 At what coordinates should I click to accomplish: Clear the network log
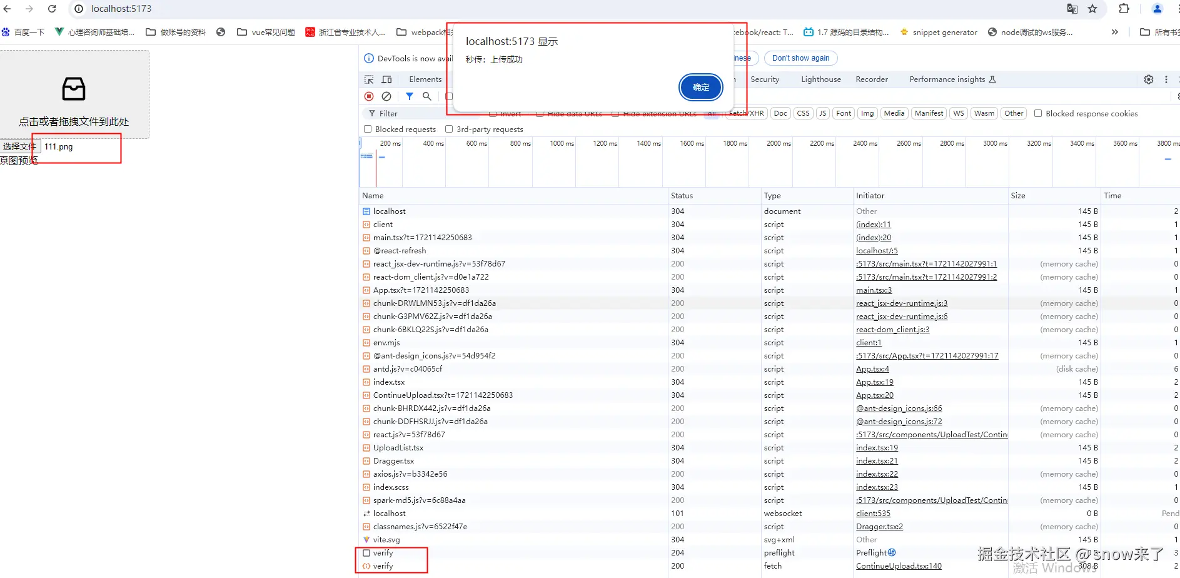point(386,96)
